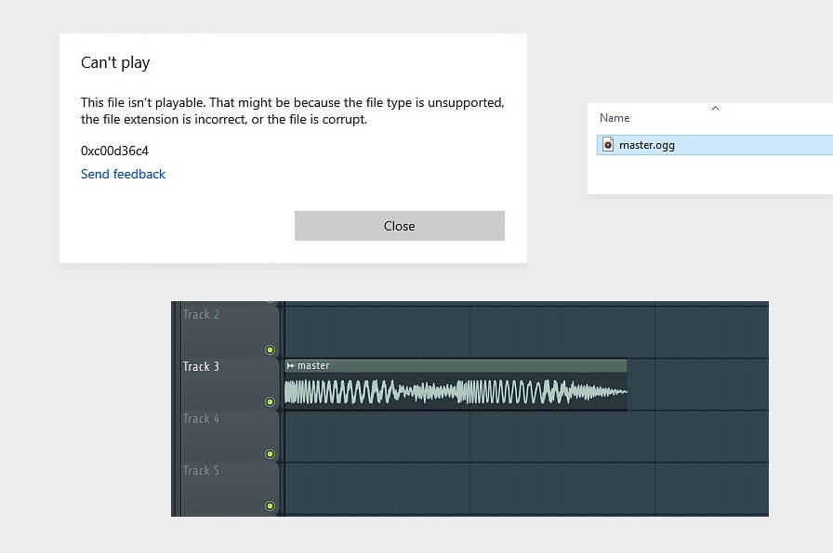Choose the Track 5 header label
833x553 pixels.
coord(201,470)
